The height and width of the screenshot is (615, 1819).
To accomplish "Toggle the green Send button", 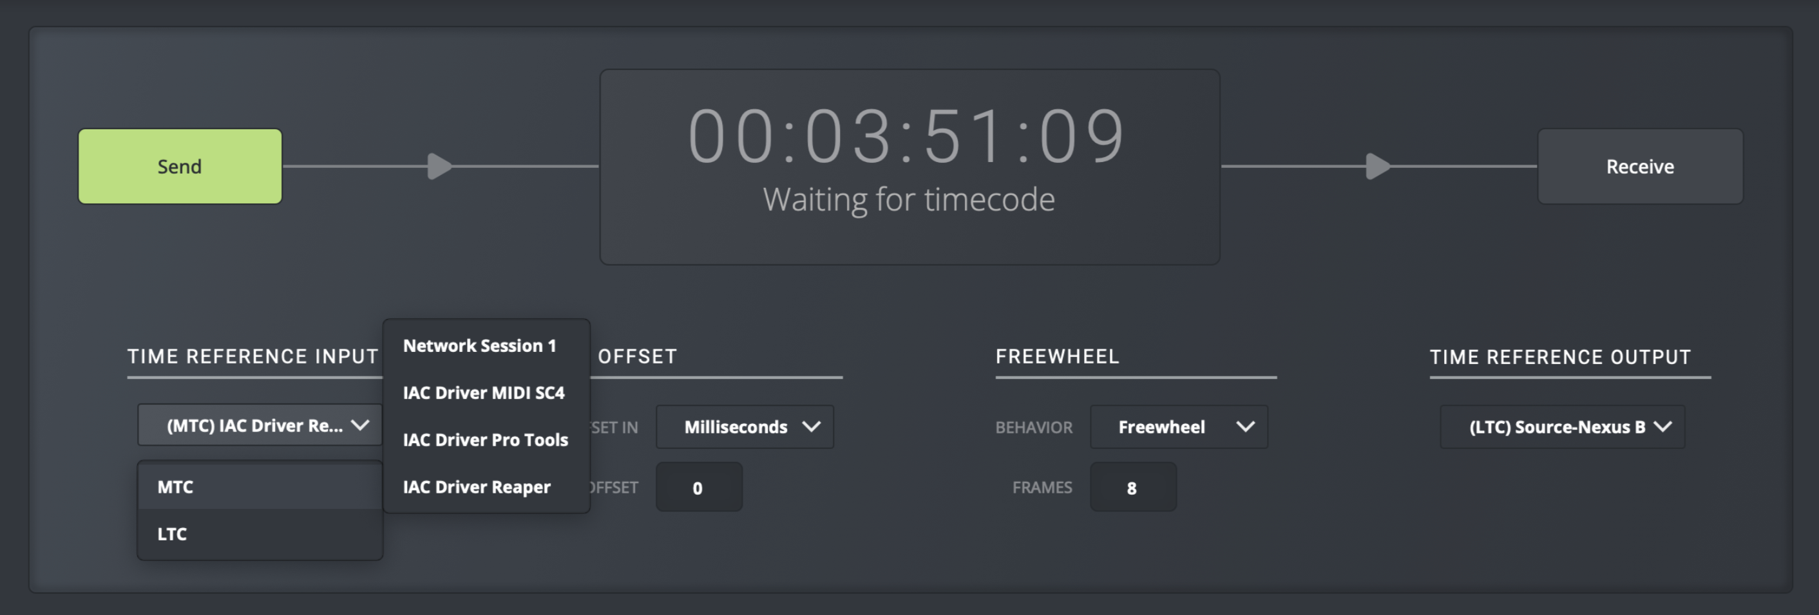I will tap(180, 167).
